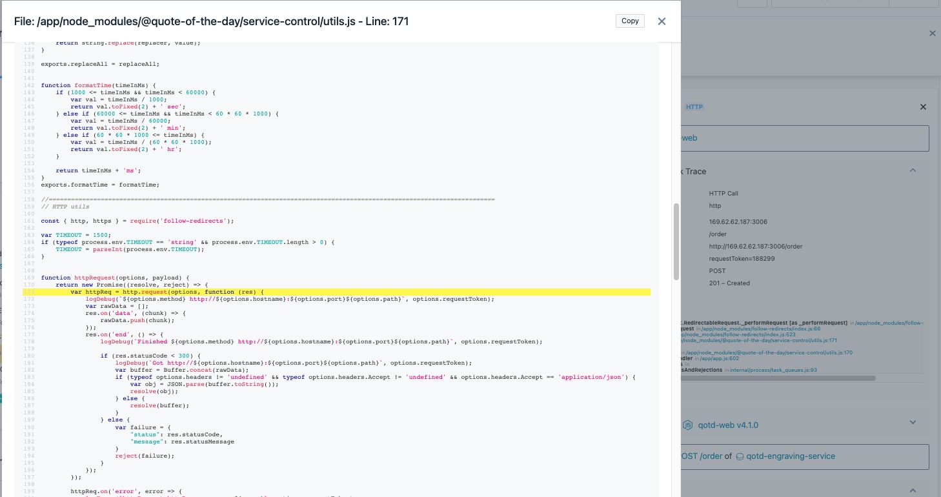Open service-control/utils.js:171 stack link

click(x=759, y=340)
